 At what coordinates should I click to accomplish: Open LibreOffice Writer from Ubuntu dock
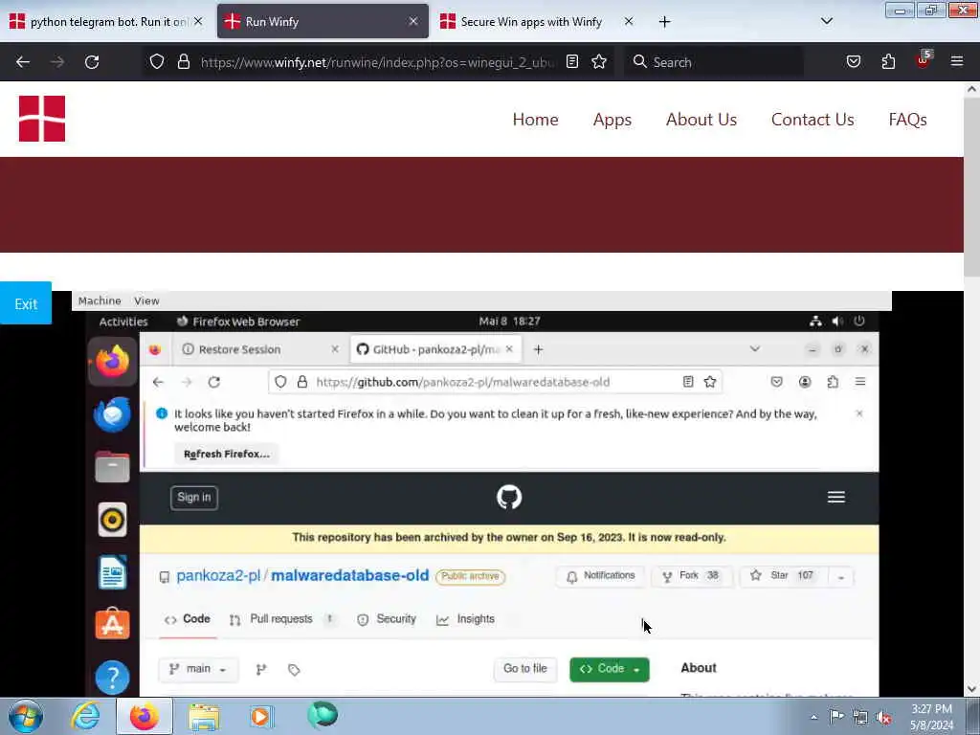(113, 572)
